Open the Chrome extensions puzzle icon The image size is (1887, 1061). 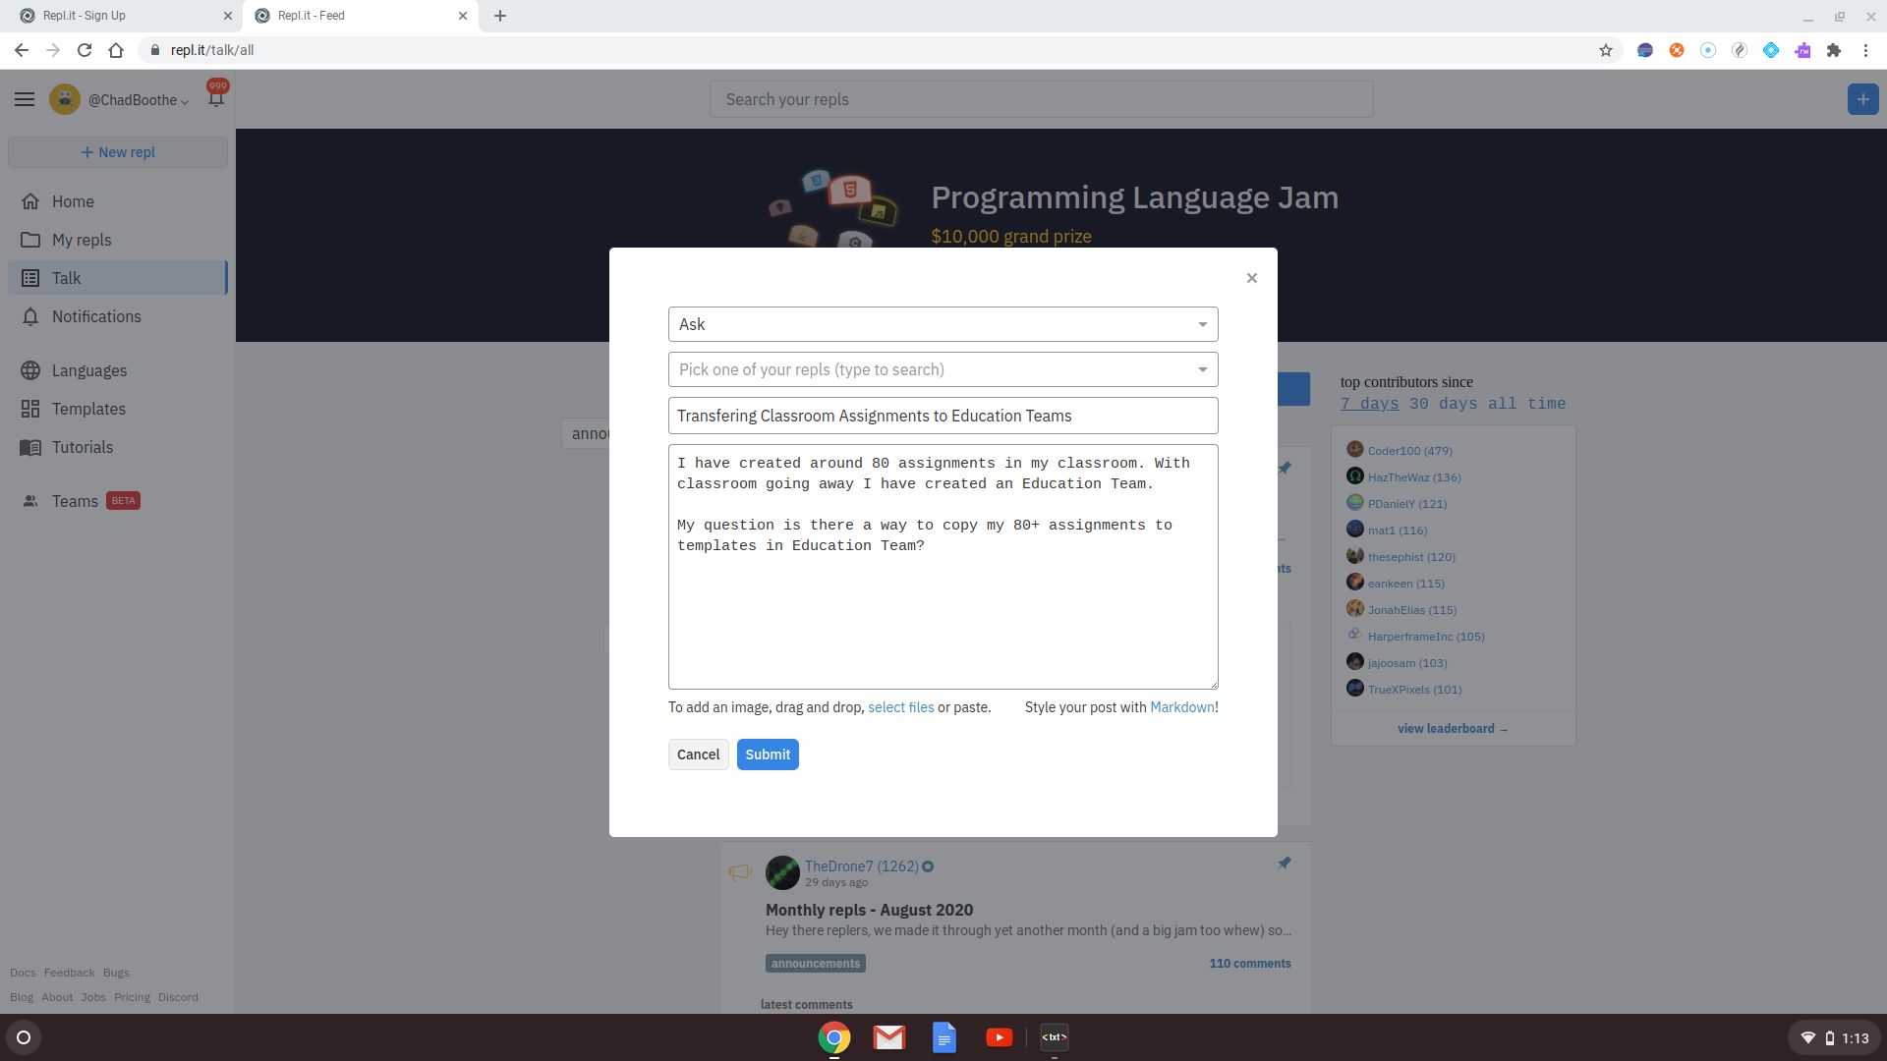[1834, 50]
